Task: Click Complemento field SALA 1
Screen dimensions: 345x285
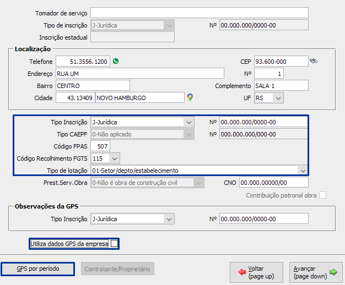Action: [x=281, y=85]
